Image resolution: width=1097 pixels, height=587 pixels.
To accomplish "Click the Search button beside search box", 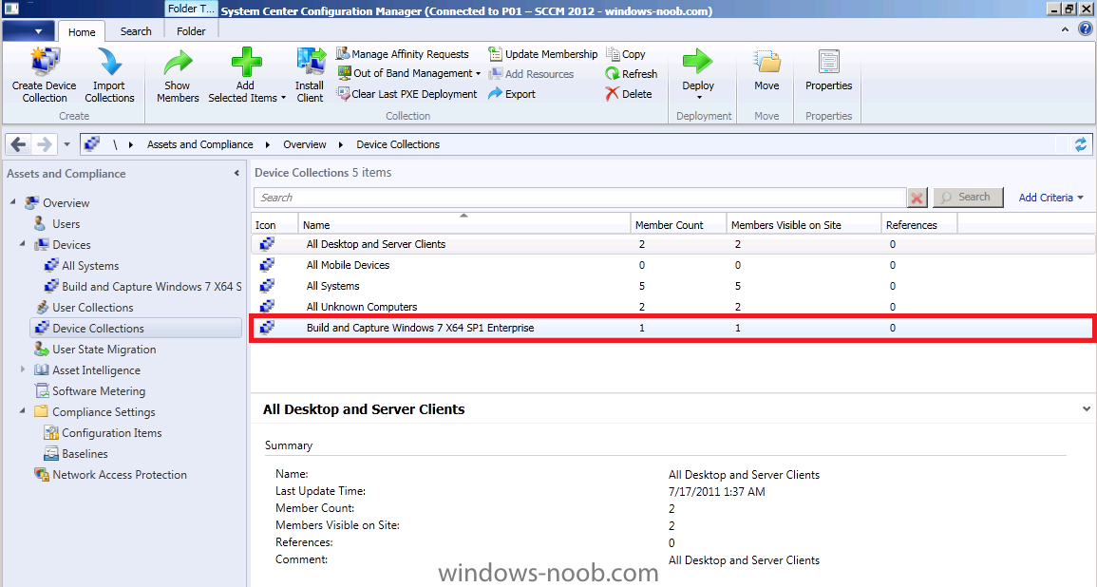I will coord(968,198).
